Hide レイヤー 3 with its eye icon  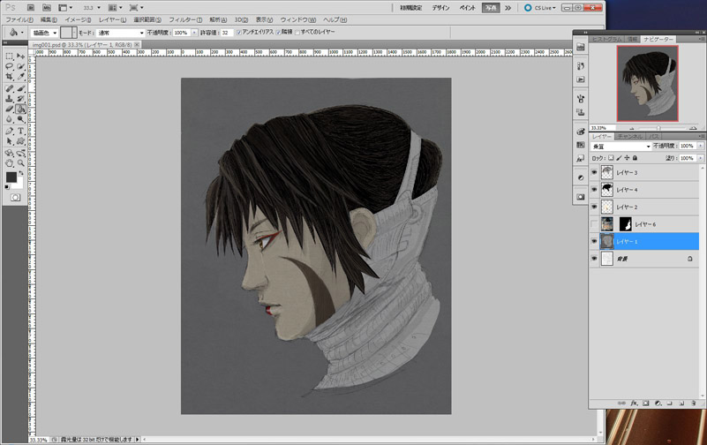pyautogui.click(x=594, y=173)
